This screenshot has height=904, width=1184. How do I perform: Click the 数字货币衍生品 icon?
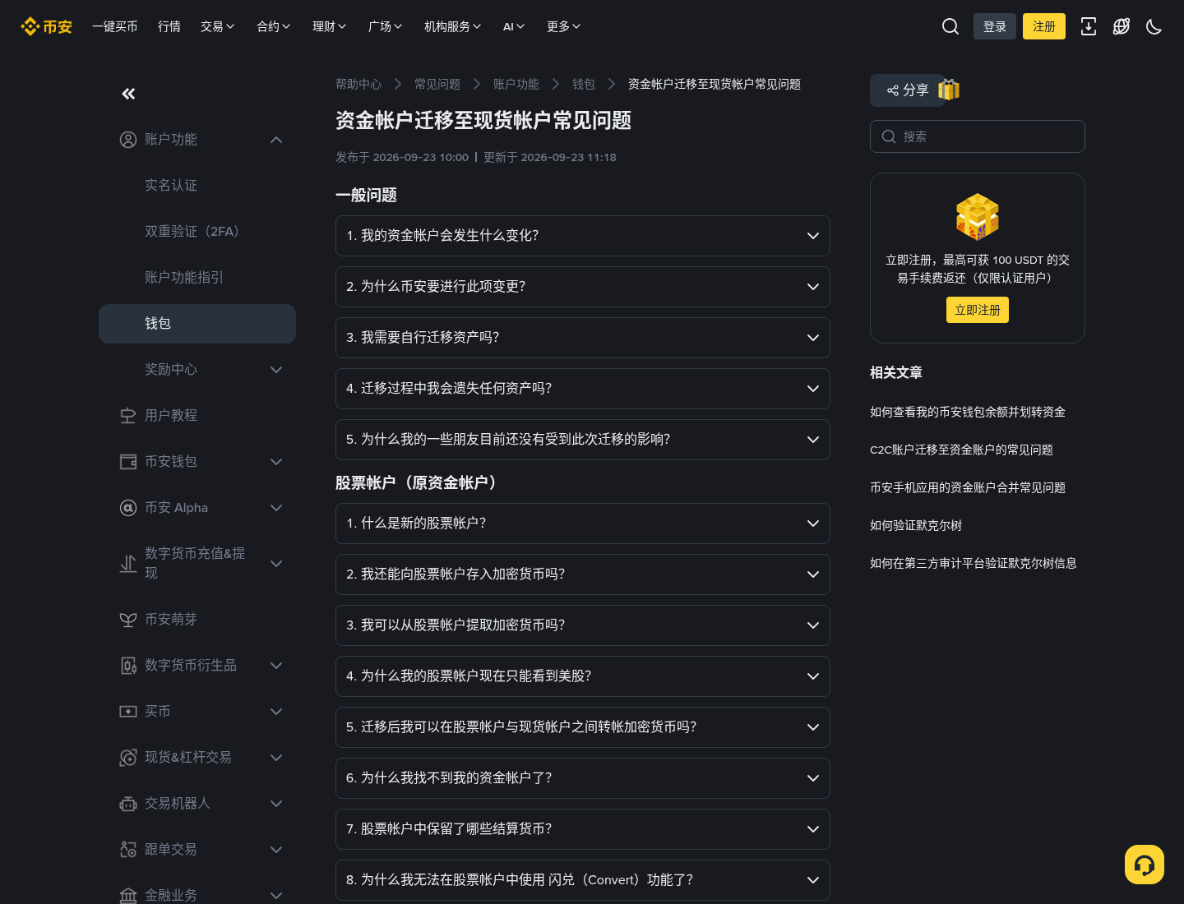(x=128, y=666)
